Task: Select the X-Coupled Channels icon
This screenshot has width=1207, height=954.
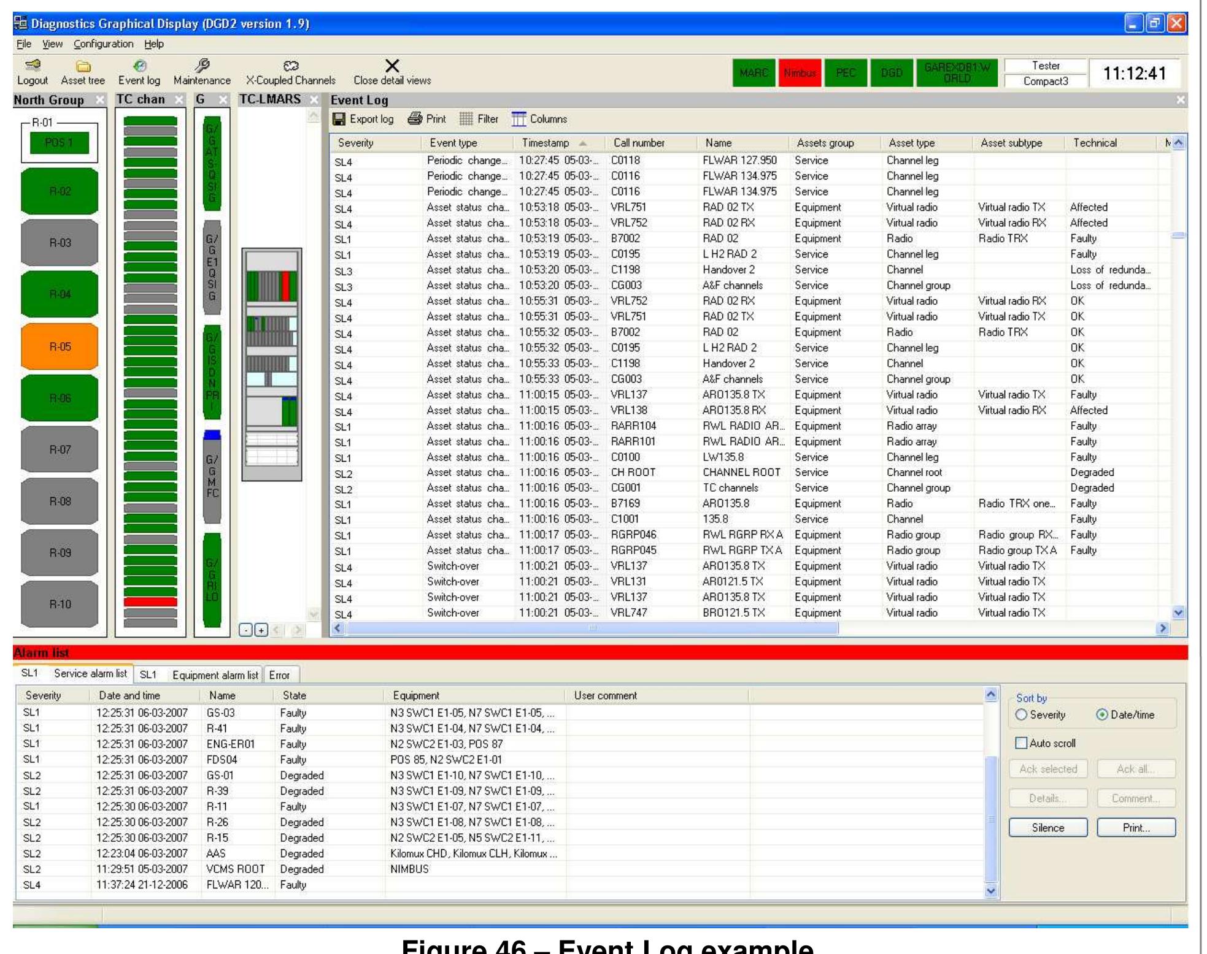Action: (291, 74)
